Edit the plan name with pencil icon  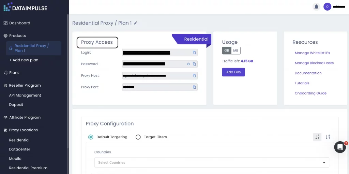(x=136, y=23)
